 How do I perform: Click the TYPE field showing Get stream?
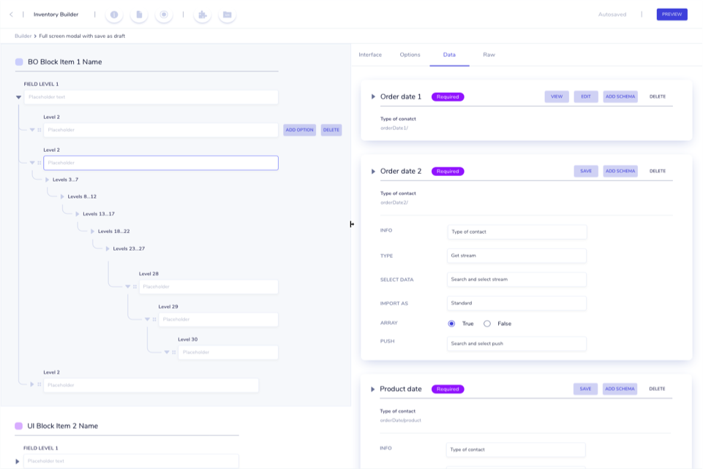(516, 256)
